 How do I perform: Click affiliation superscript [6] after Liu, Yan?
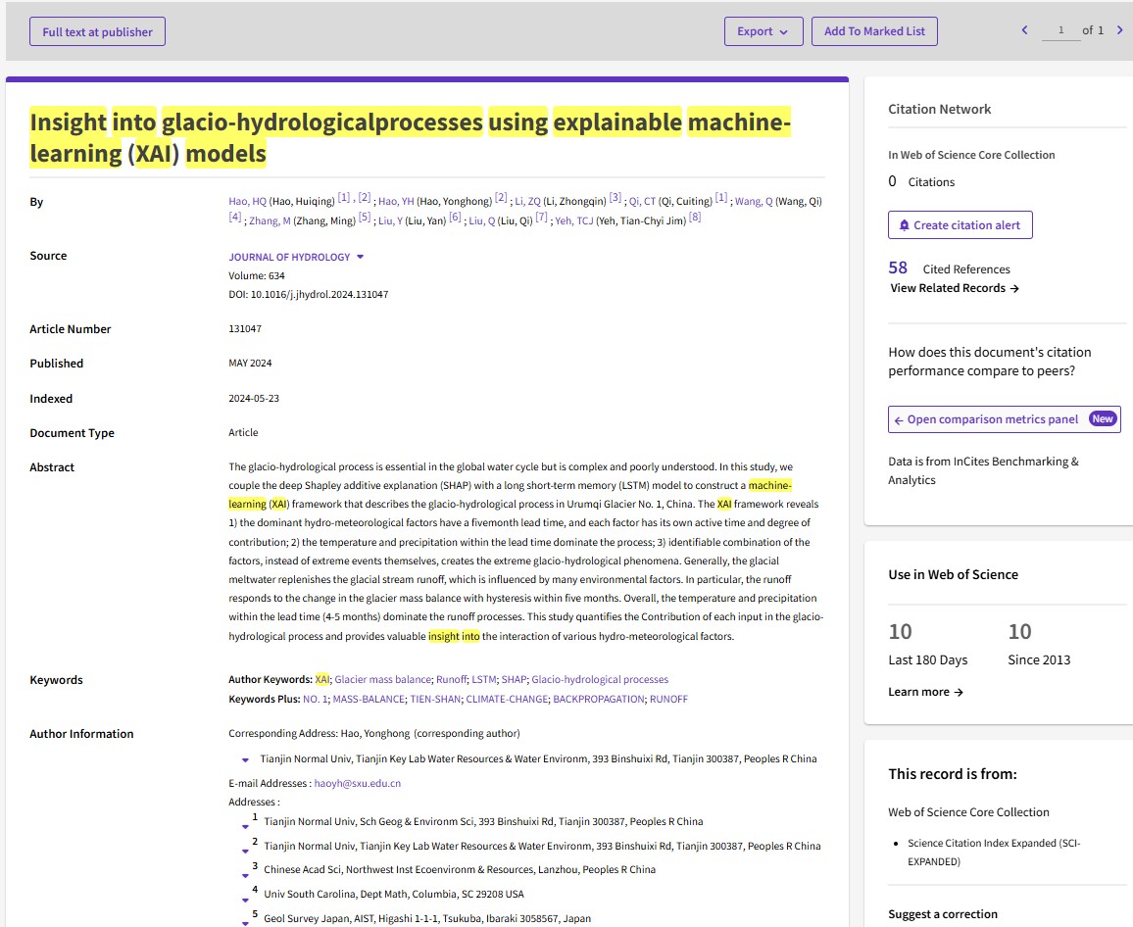tap(455, 217)
